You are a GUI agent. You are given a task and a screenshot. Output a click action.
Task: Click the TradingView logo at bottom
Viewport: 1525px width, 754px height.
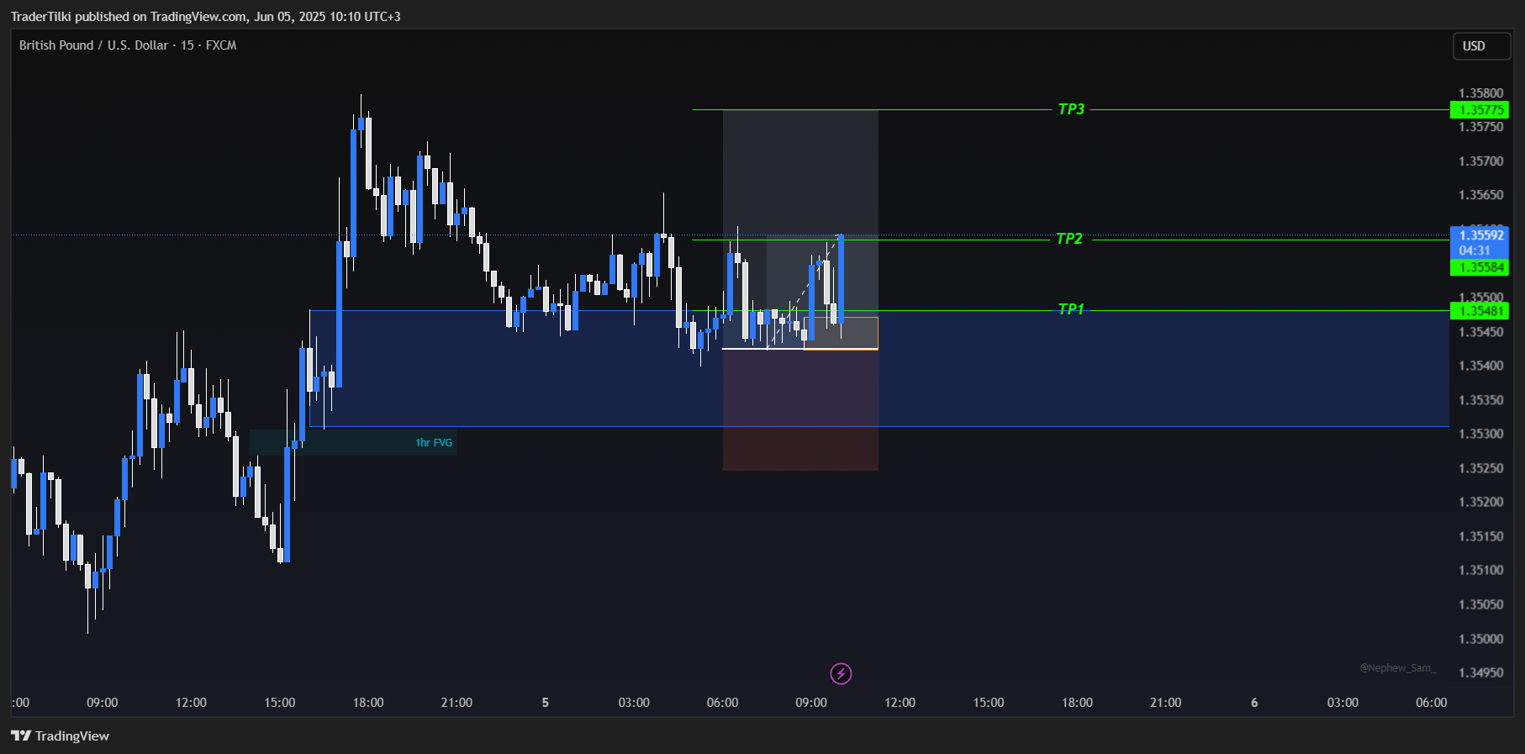pyautogui.click(x=60, y=736)
